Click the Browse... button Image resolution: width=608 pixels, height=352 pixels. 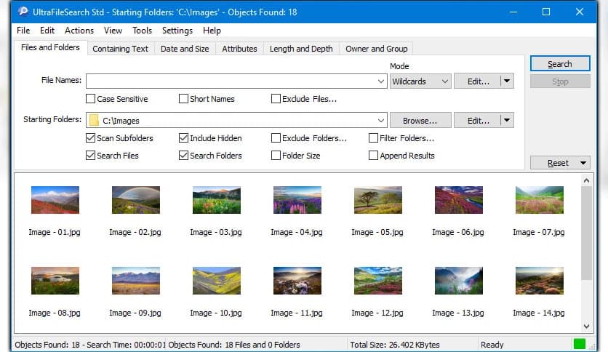[x=420, y=121]
